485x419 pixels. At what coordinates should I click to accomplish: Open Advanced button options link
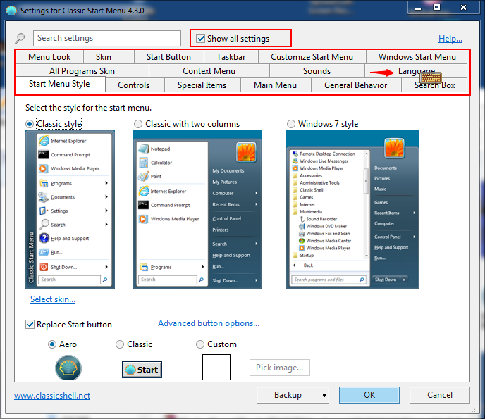[x=208, y=323]
